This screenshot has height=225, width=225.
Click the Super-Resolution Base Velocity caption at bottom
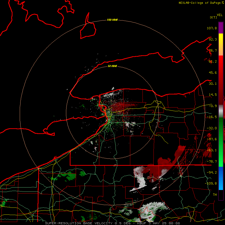[x=112, y=223]
